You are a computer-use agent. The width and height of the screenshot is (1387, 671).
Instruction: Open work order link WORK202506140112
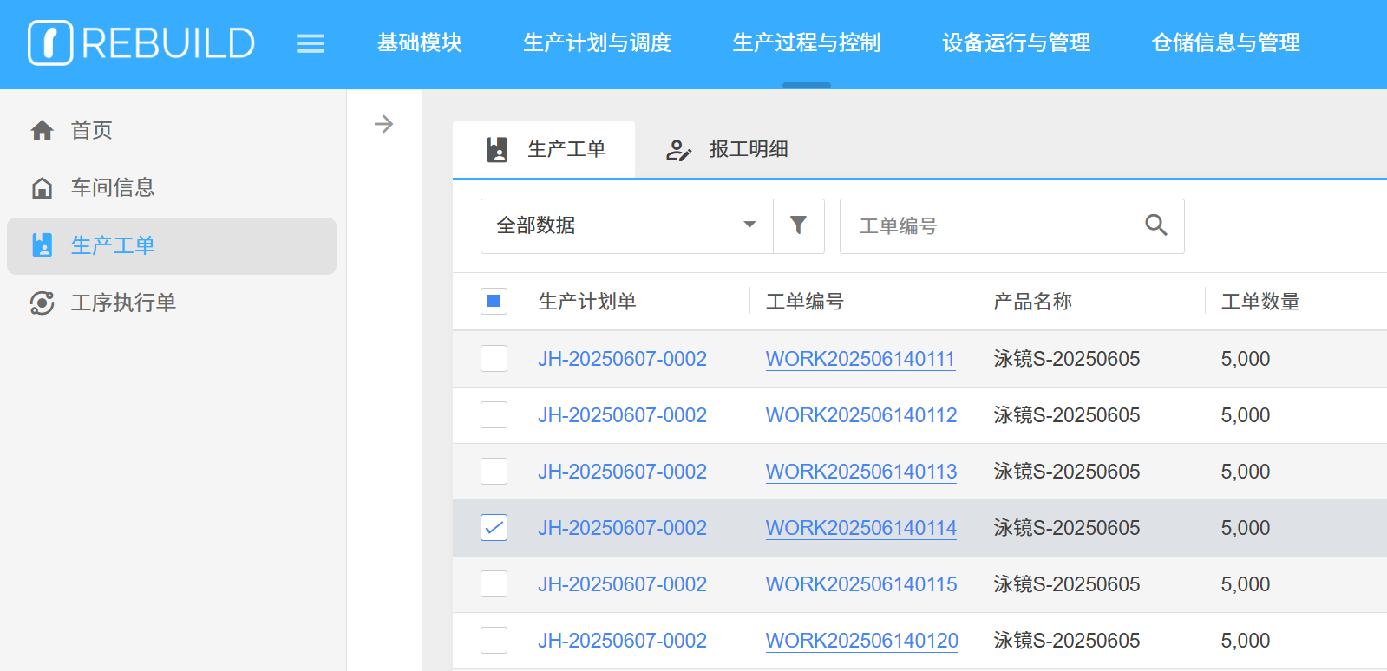pos(860,415)
